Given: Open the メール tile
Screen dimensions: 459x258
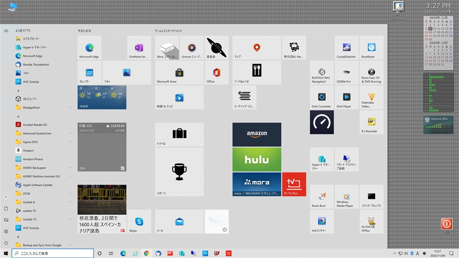Looking at the screenshot, I should (179, 222).
